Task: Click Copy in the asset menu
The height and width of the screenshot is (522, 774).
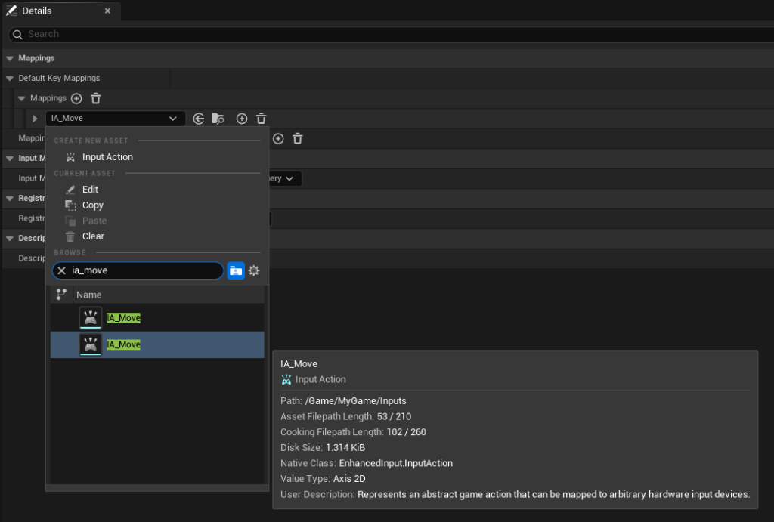Action: [x=93, y=205]
